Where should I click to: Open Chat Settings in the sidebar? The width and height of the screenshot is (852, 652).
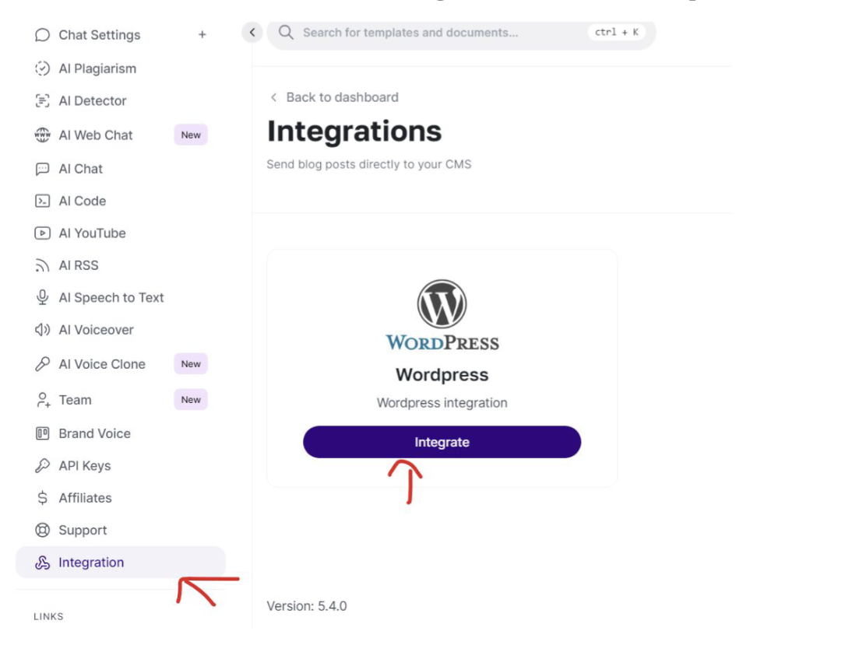click(100, 35)
